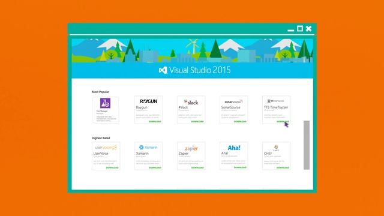Click the Xamarin logo
The image size is (384, 216).
point(148,147)
